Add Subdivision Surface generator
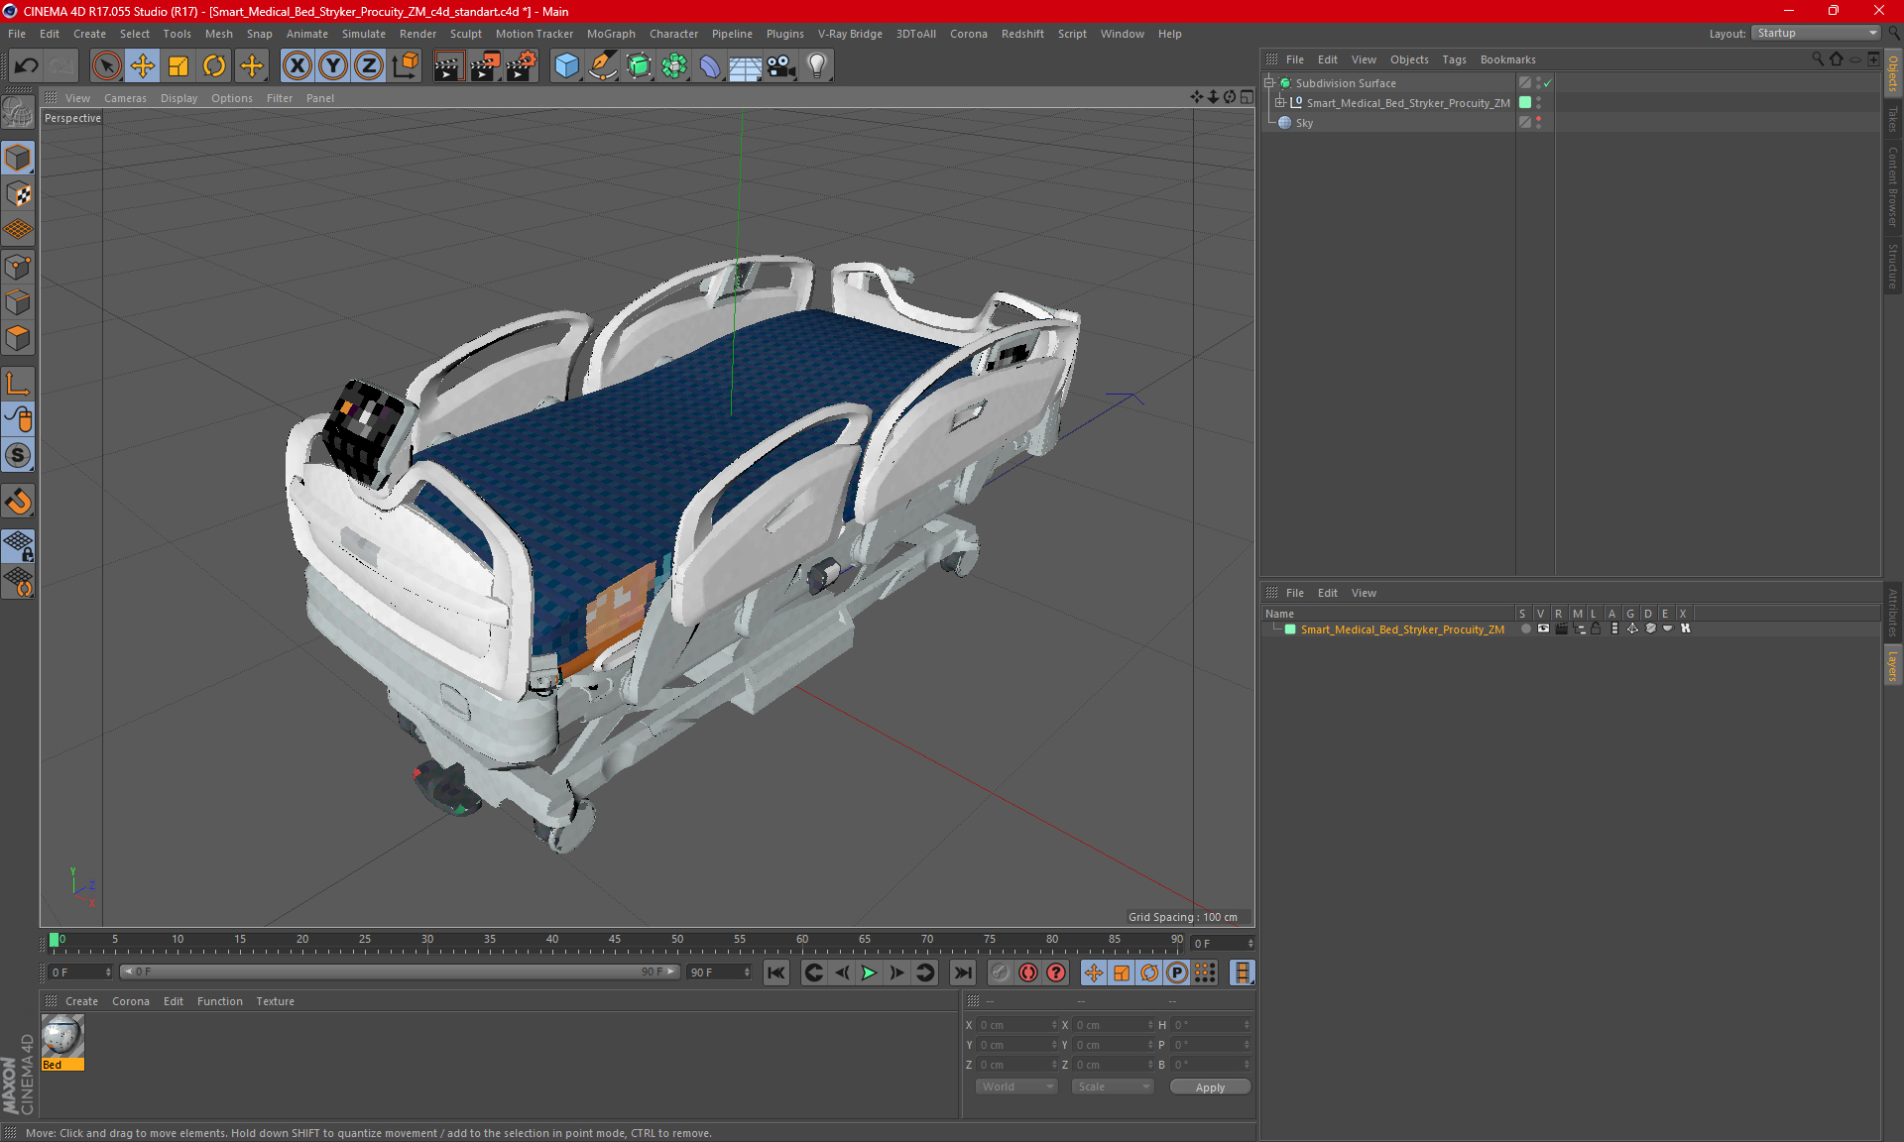Screen dimensions: 1904x1142 639,66
